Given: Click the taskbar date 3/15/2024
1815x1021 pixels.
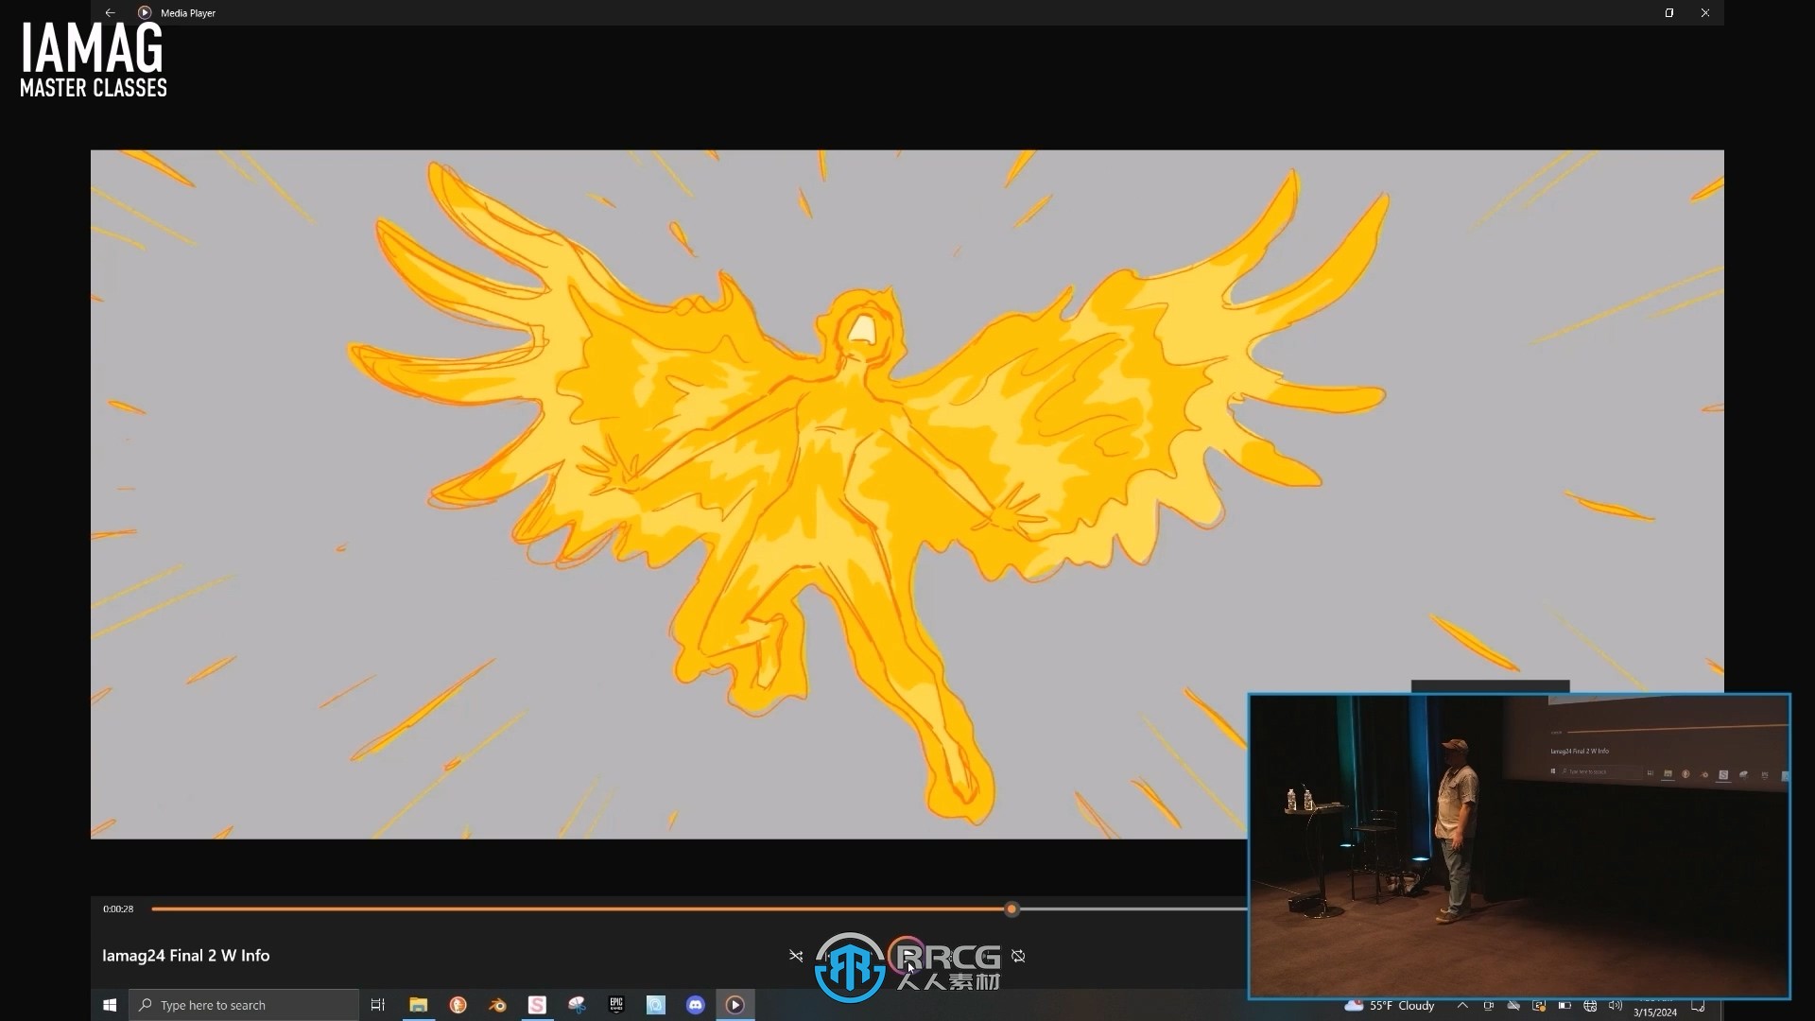Looking at the screenshot, I should click(x=1654, y=1012).
